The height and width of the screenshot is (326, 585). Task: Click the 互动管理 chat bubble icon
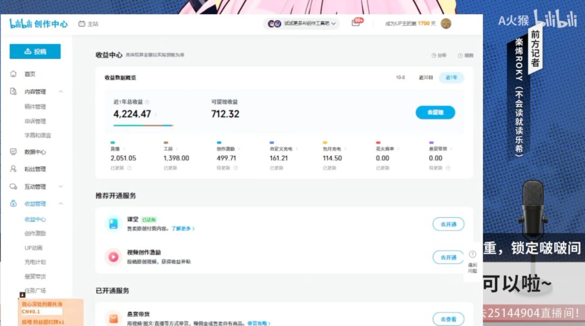(14, 186)
